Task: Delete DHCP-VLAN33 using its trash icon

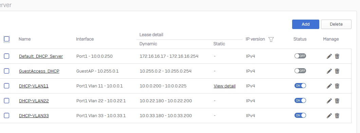Action: [x=337, y=116]
